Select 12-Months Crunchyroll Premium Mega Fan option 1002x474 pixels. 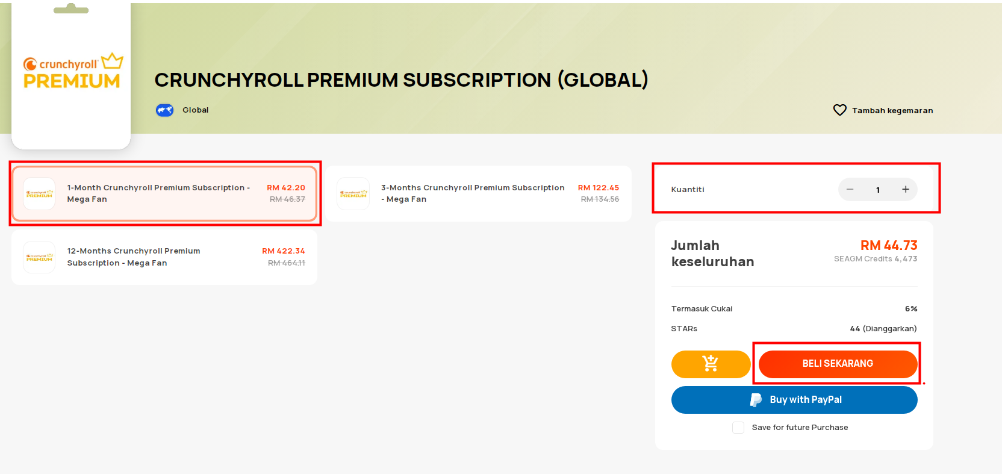coord(164,257)
